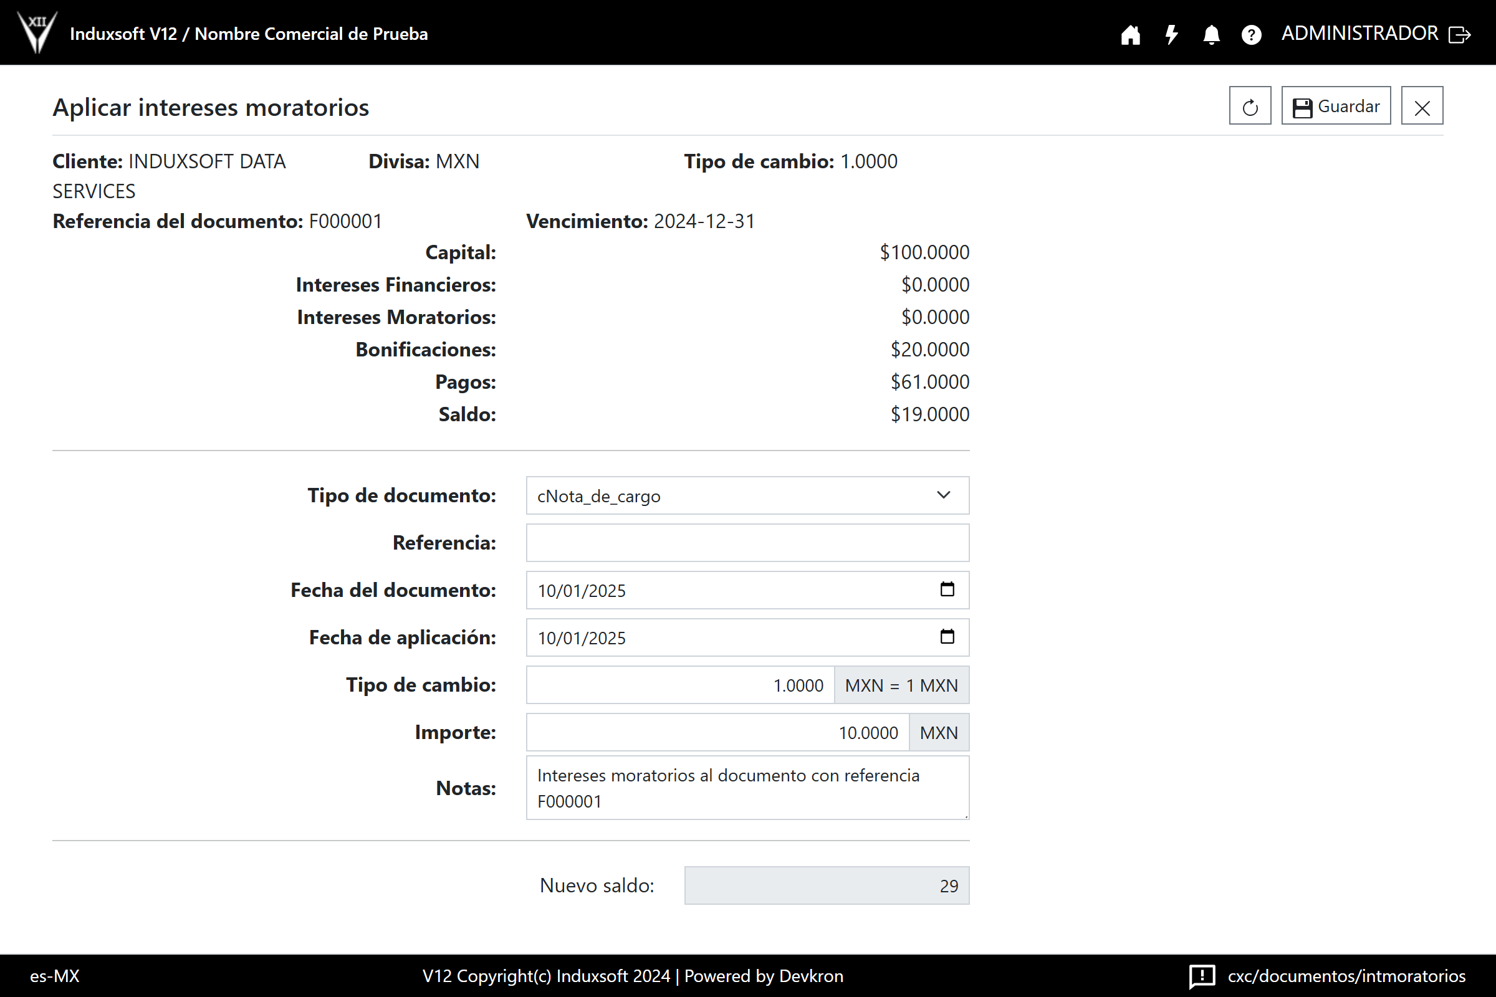Click the Pagos value $61.0000
The height and width of the screenshot is (997, 1496).
click(930, 381)
